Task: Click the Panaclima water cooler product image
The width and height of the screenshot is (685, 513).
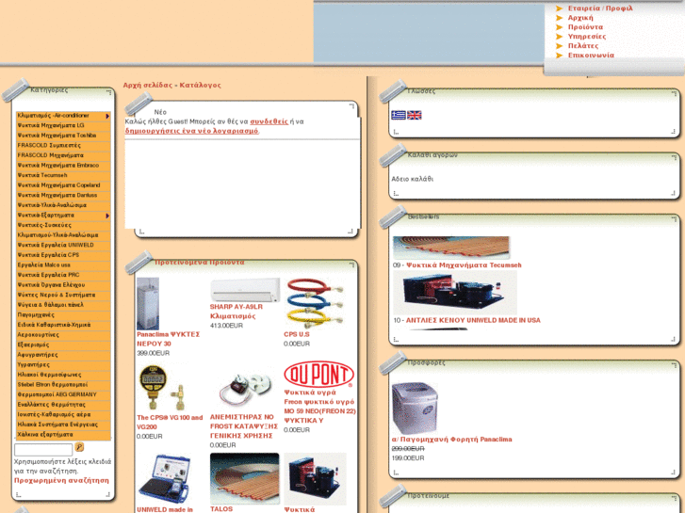Action: click(x=148, y=303)
